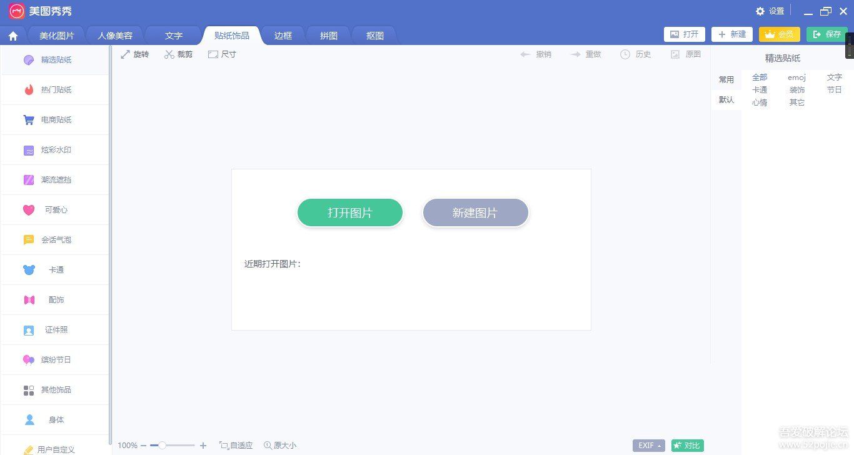
Task: Click the zoom slider handle
Action: click(x=162, y=446)
